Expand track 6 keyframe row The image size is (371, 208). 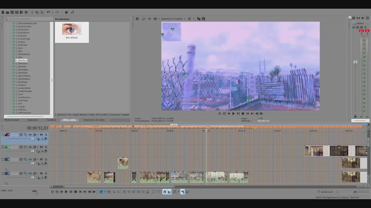coord(6,170)
